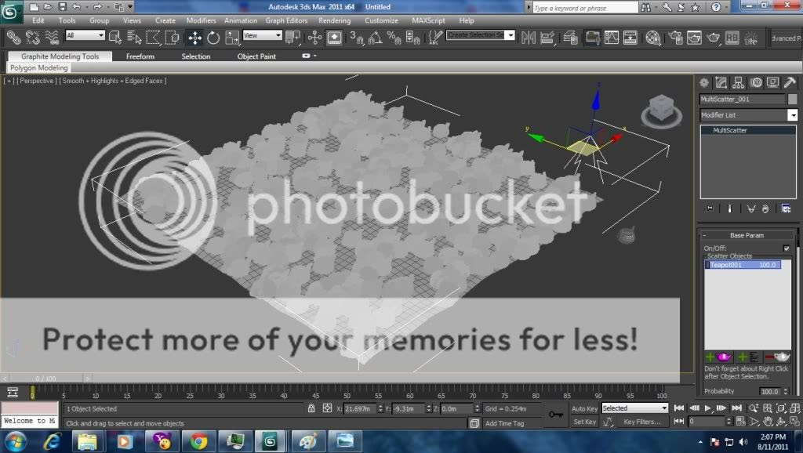Click the time slider 0 / 100 thumb
The image size is (803, 453).
coord(45,379)
